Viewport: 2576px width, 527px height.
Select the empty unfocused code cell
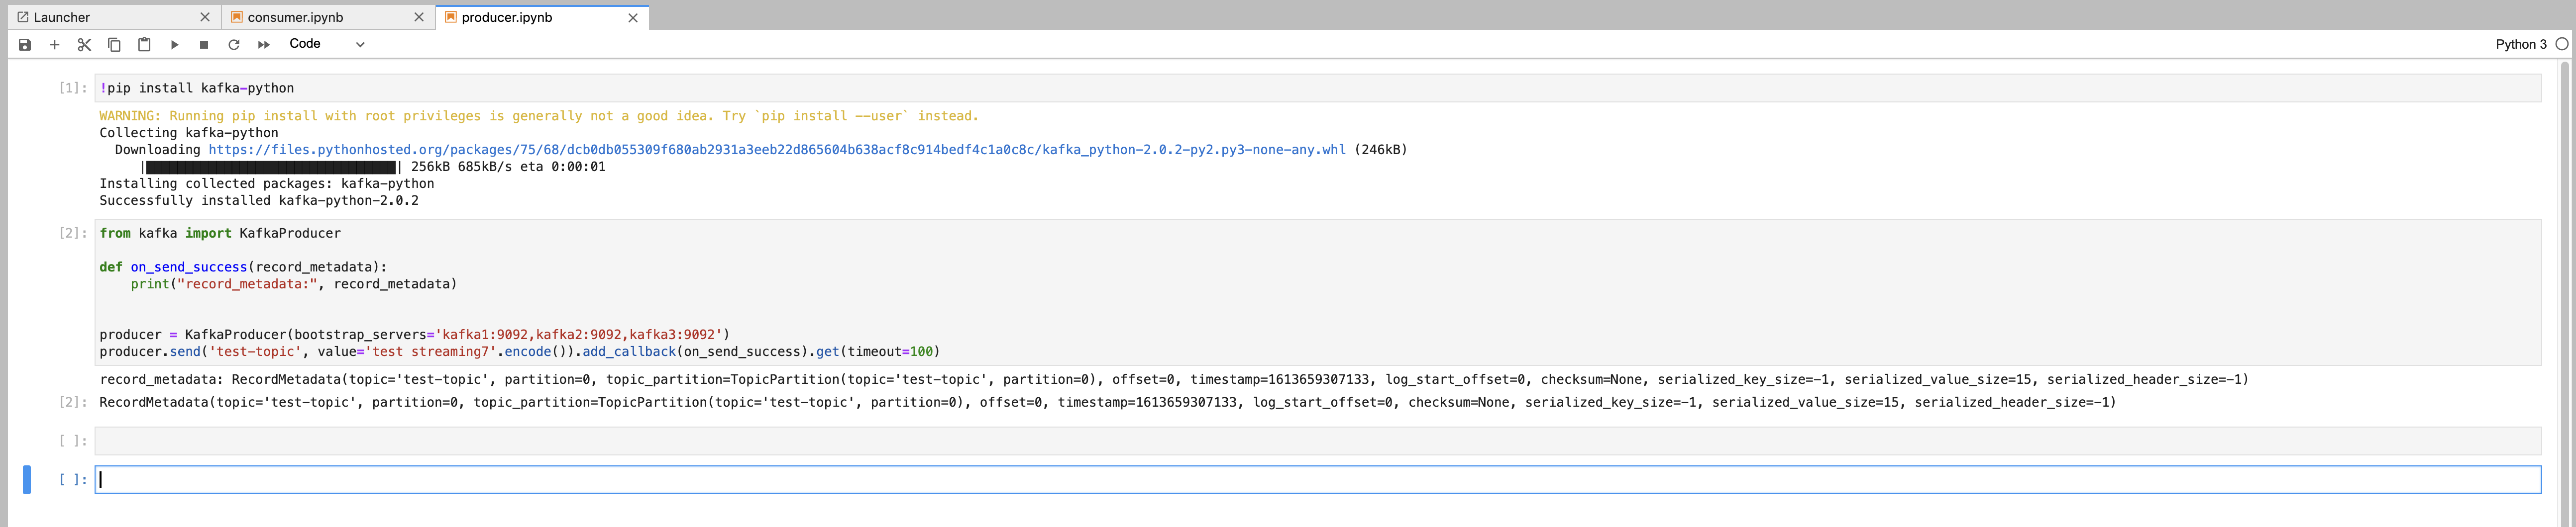coord(1318,441)
